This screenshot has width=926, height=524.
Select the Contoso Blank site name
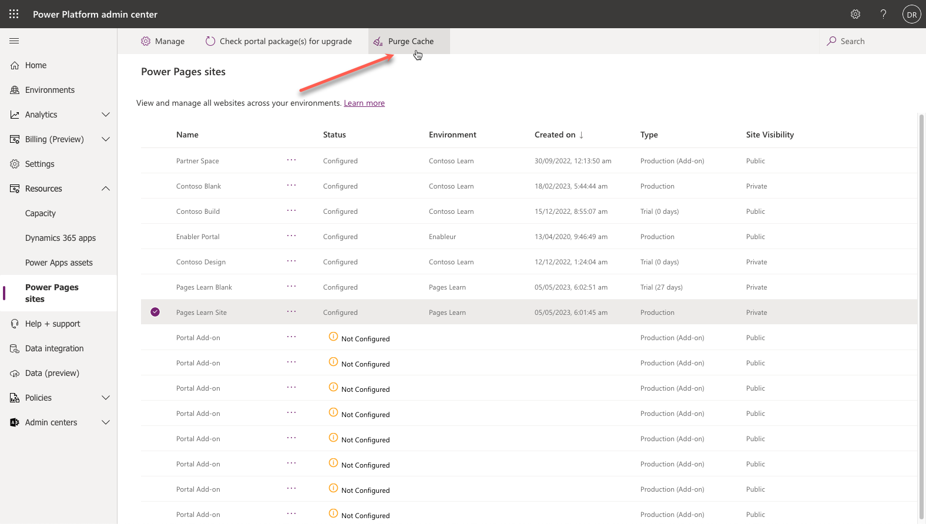pos(199,186)
